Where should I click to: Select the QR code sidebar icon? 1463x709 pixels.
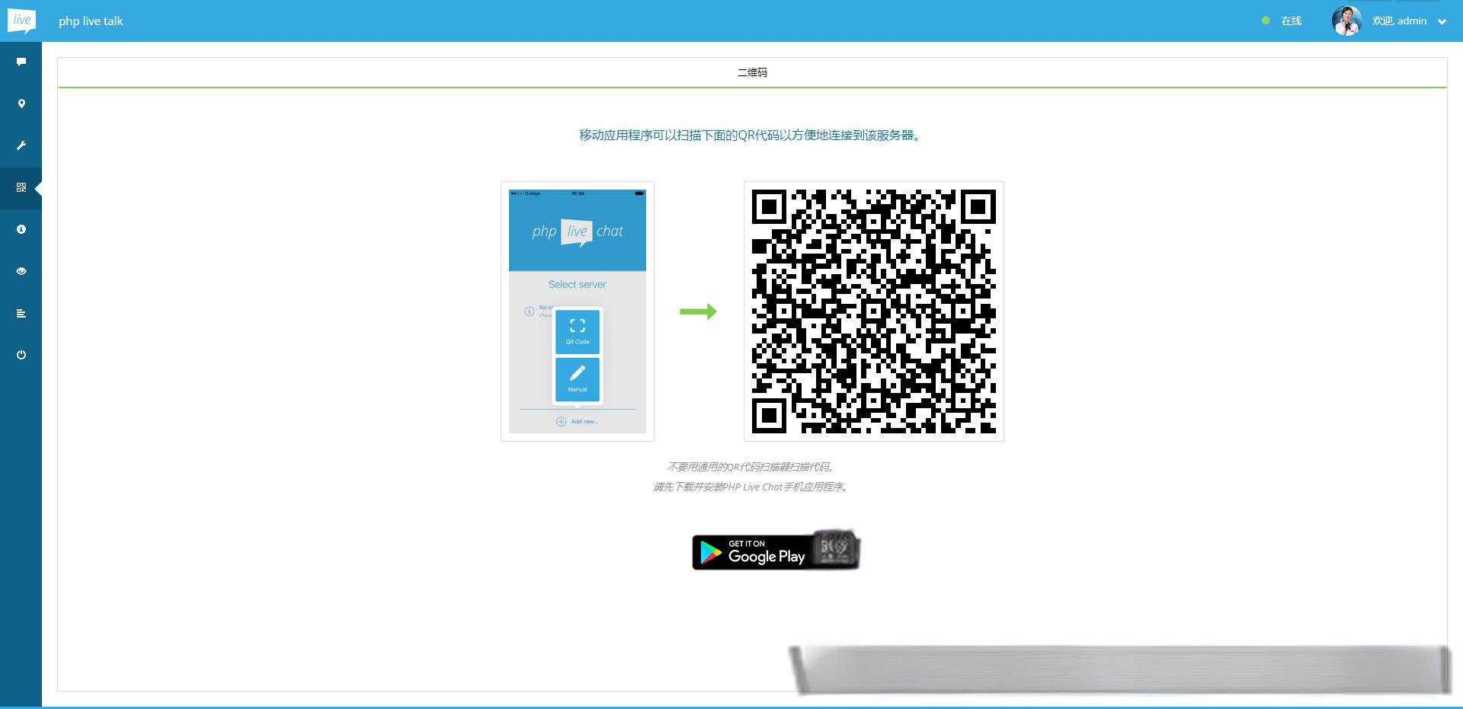(21, 187)
